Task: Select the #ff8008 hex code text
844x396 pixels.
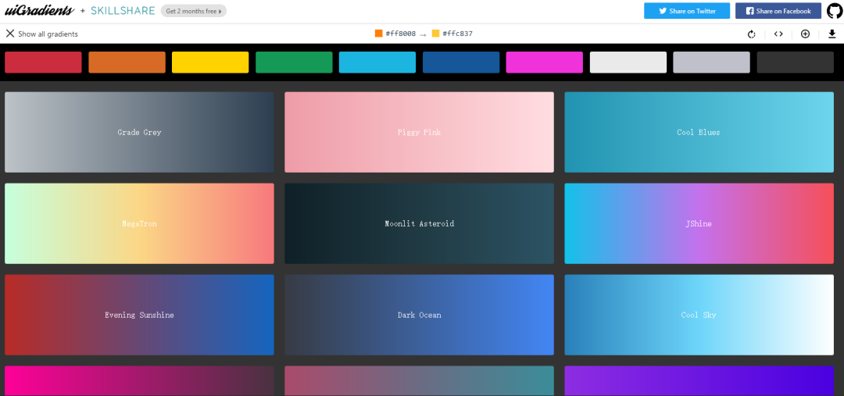Action: [x=400, y=34]
